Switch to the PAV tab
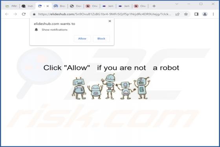Screen dimensions: 220x147 pyautogui.click(x=11, y=6)
